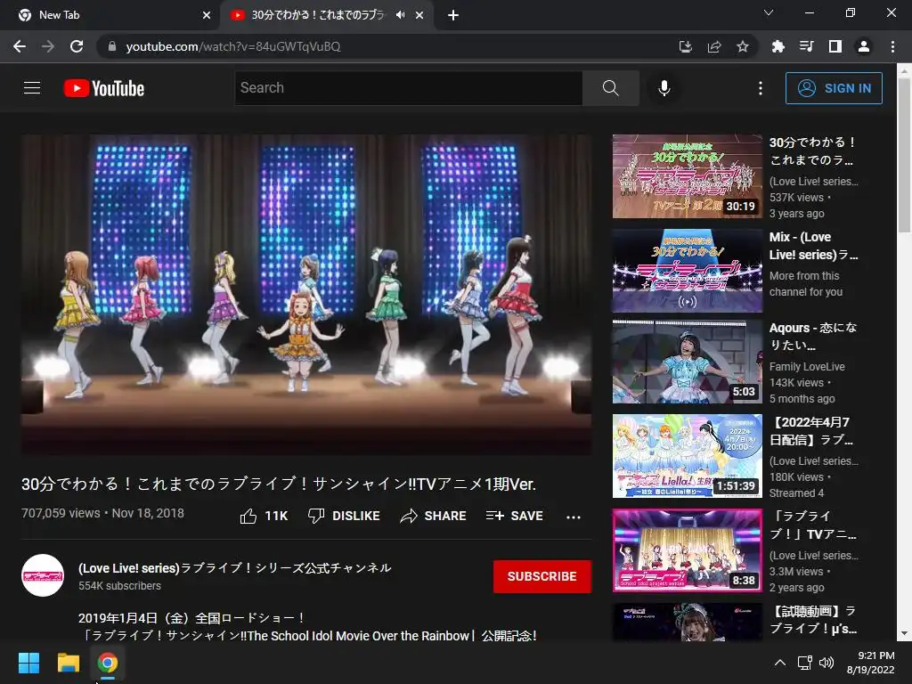
Task: Start voice search with microphone icon
Action: (x=664, y=88)
